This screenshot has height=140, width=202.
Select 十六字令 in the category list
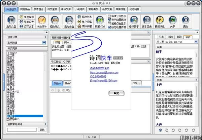click(x=12, y=53)
